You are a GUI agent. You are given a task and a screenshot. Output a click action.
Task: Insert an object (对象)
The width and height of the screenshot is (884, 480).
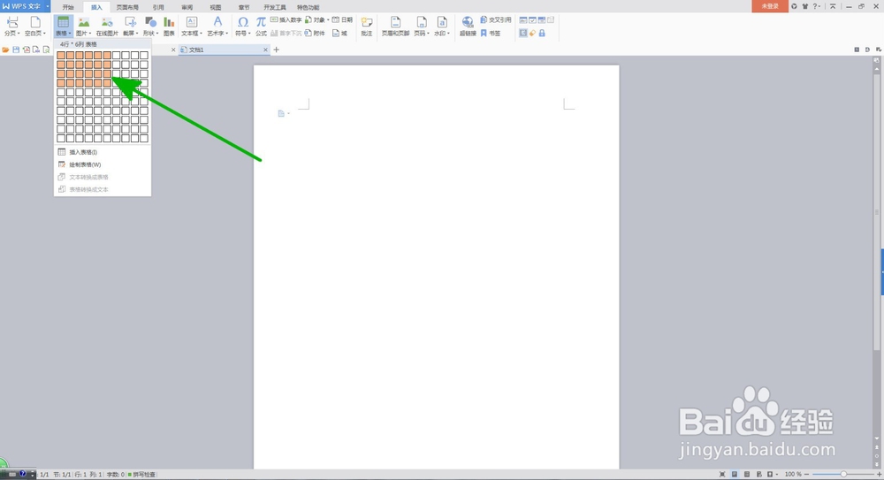pos(316,19)
